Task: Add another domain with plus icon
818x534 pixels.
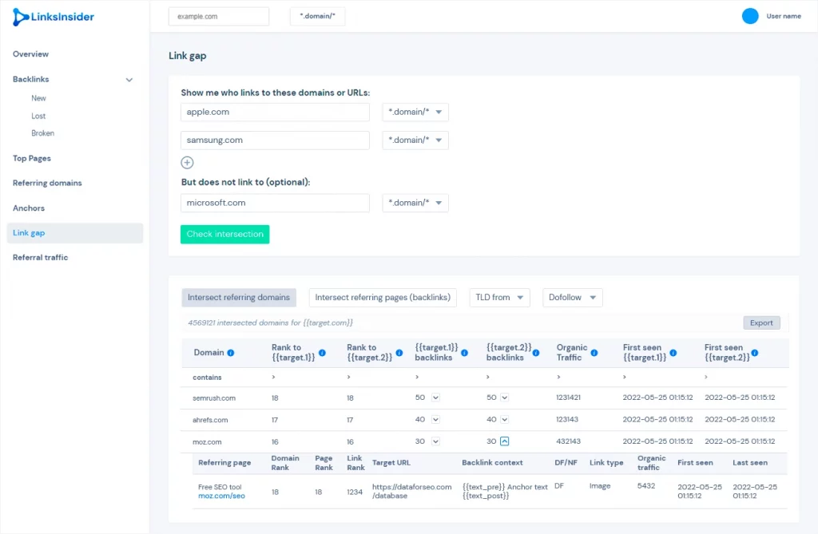Action: click(187, 163)
